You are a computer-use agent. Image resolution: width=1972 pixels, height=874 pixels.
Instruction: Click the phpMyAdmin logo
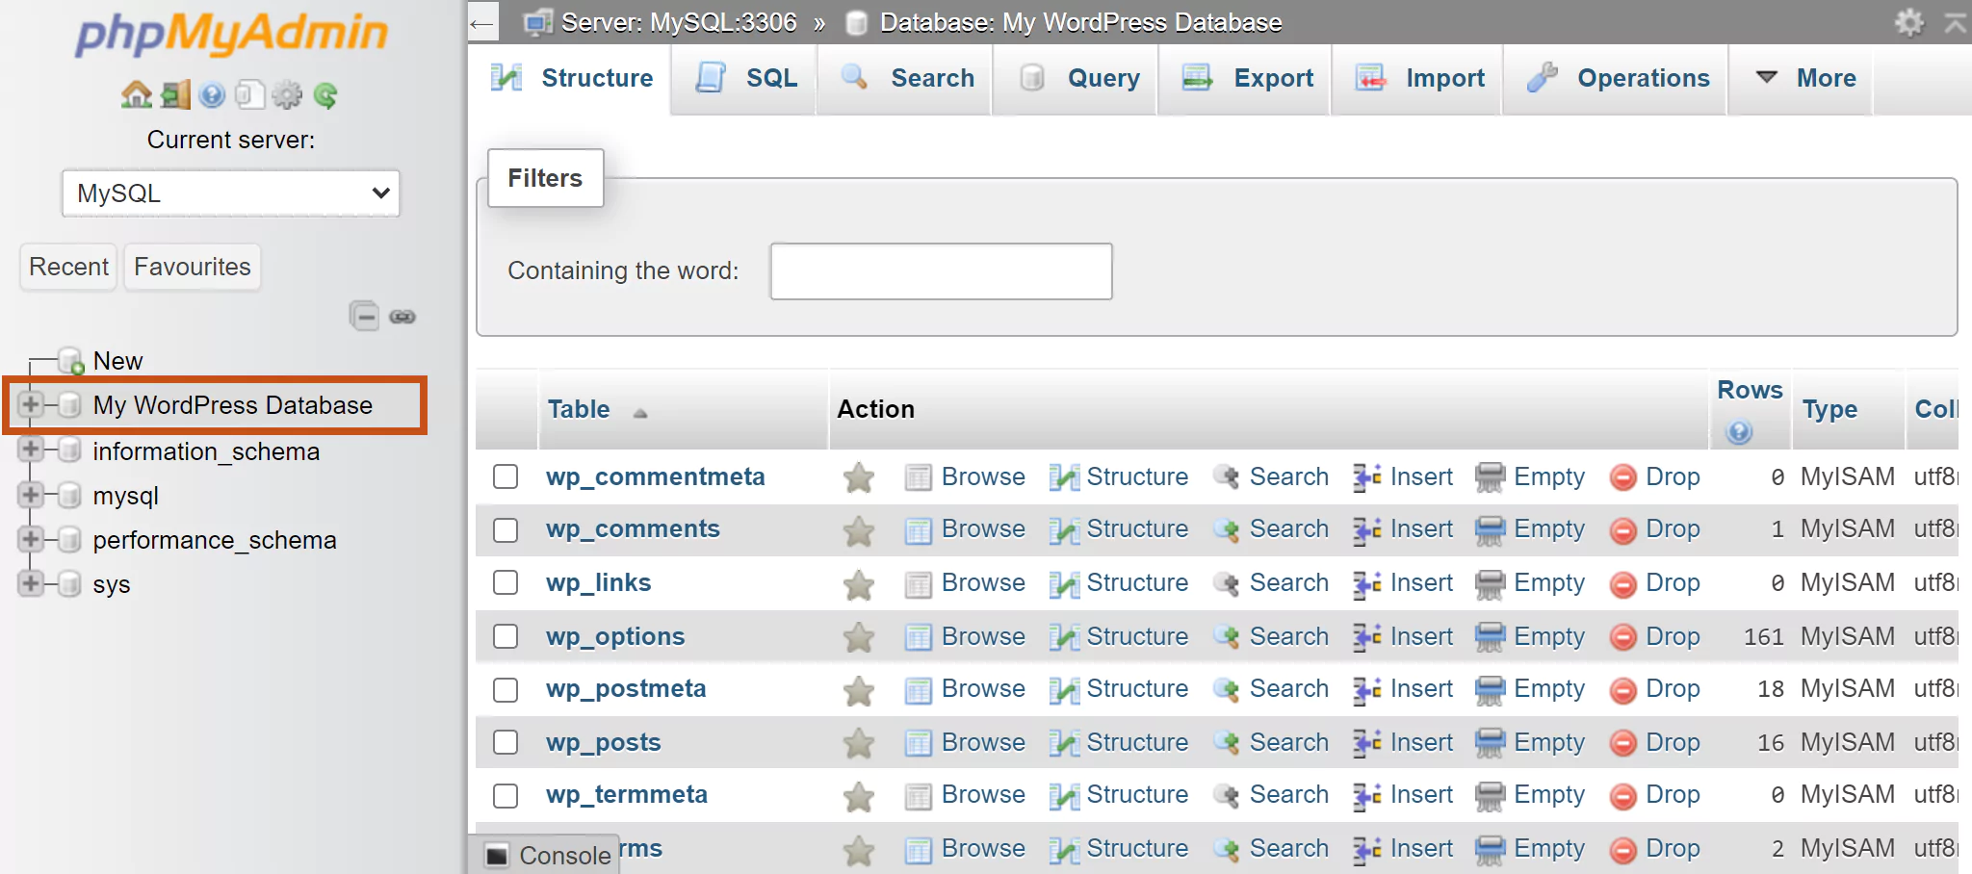[x=231, y=34]
